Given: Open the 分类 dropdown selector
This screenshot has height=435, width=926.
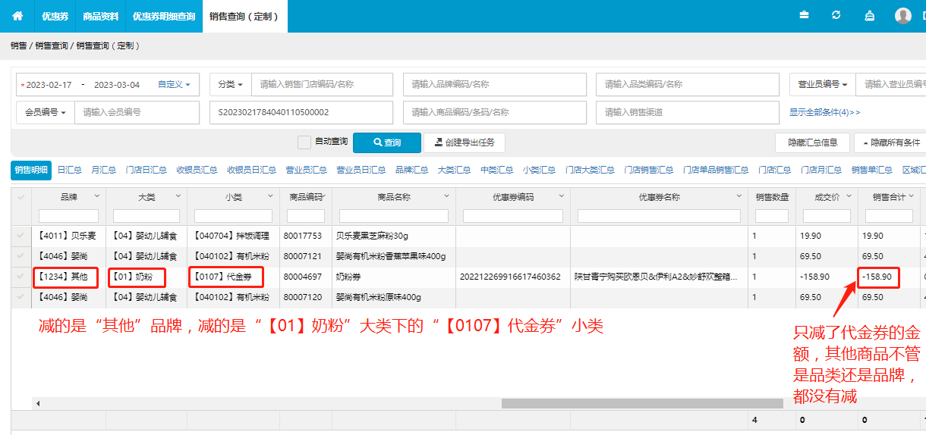Looking at the screenshot, I should coord(230,85).
